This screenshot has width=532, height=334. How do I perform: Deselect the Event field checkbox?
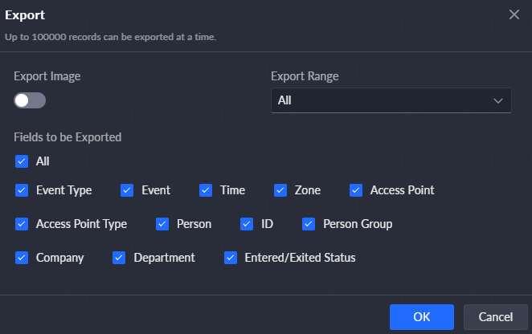pos(127,190)
